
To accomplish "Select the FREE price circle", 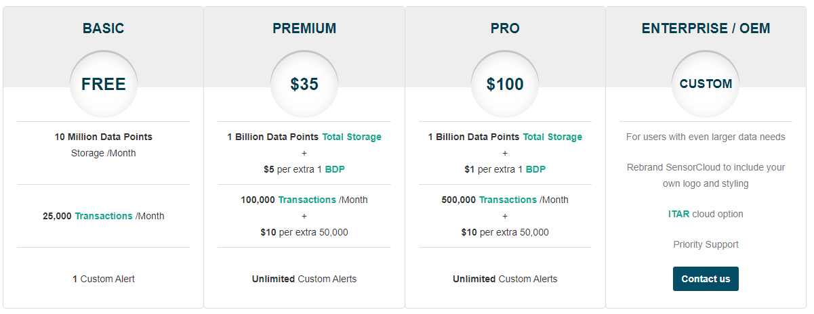I will tap(104, 84).
